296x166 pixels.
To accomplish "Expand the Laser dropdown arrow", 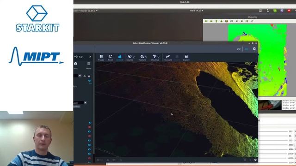I will click(85, 102).
